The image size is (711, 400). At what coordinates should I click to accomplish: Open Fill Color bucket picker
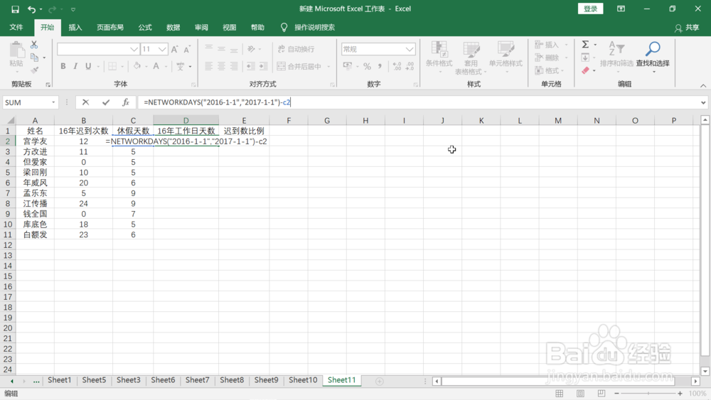coord(137,66)
